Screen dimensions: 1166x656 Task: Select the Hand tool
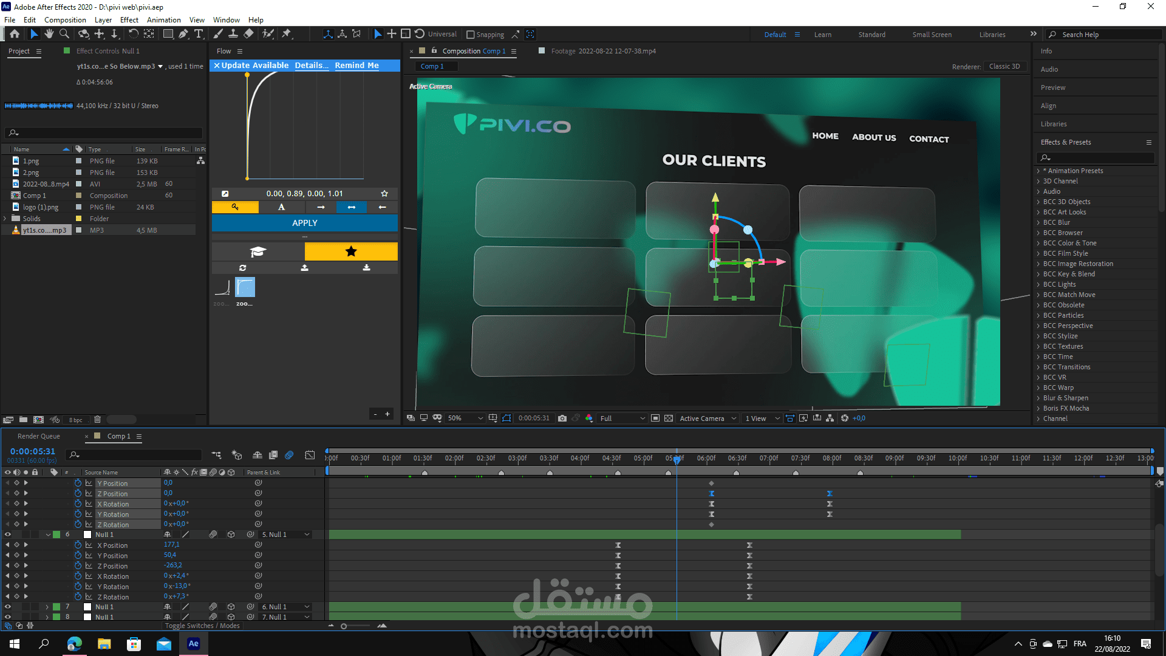tap(49, 34)
